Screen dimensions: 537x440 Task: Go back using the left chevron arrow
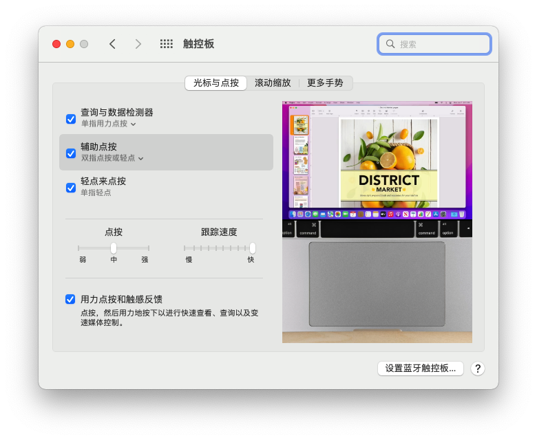pyautogui.click(x=112, y=44)
